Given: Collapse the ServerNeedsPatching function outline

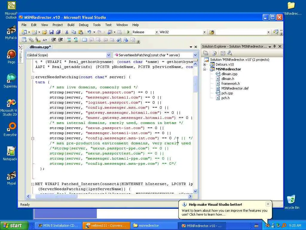Looking at the screenshot, I should 33,77.
